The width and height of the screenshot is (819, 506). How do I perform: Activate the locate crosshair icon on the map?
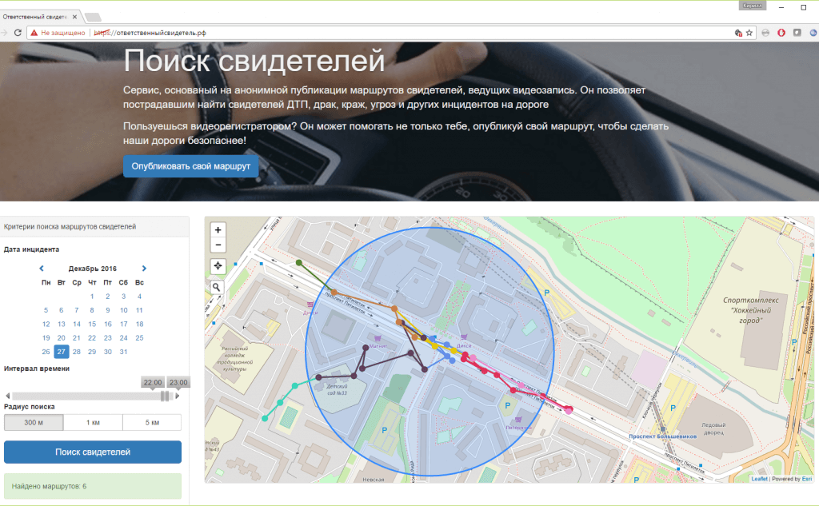pyautogui.click(x=216, y=266)
